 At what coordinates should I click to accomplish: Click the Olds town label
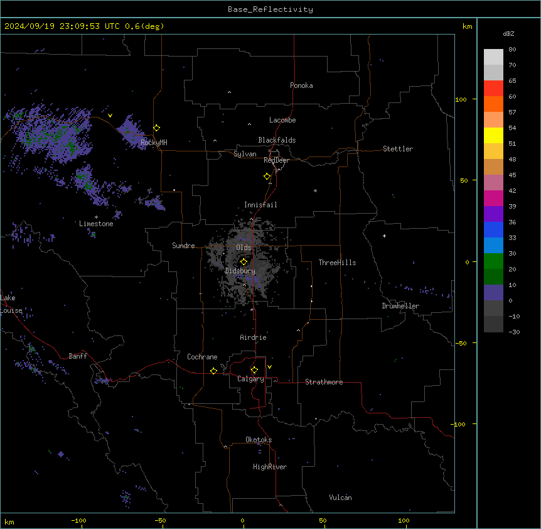(x=244, y=248)
